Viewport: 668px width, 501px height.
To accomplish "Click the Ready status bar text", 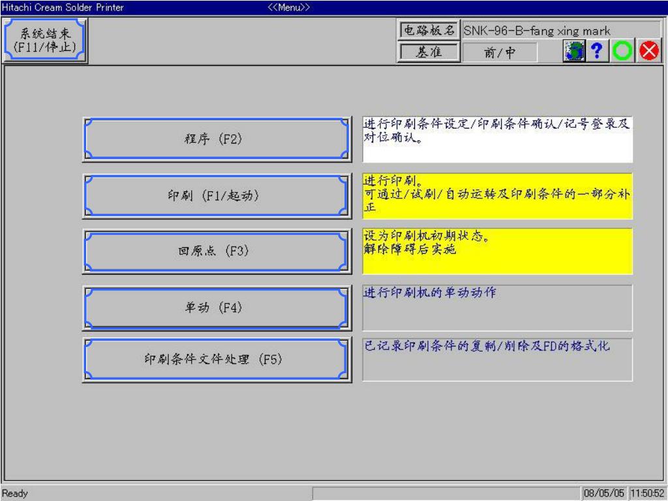I will pos(15,493).
